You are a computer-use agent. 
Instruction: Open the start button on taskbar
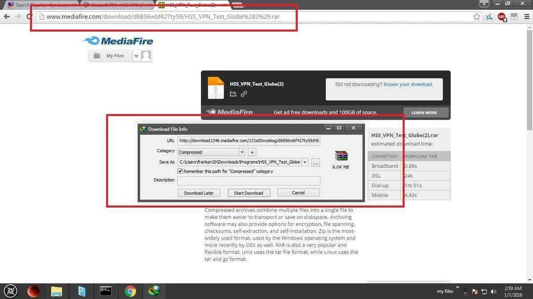point(11,291)
